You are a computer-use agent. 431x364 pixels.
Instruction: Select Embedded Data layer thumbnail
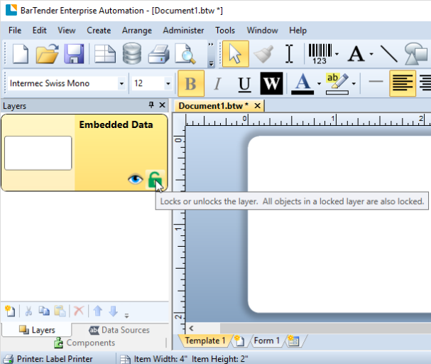click(x=38, y=153)
